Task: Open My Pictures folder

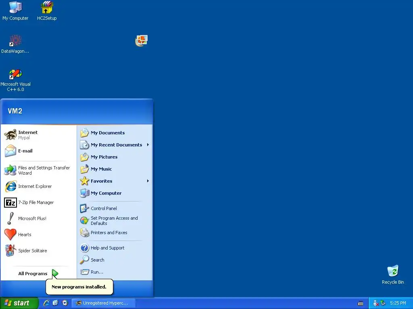Action: [115, 157]
